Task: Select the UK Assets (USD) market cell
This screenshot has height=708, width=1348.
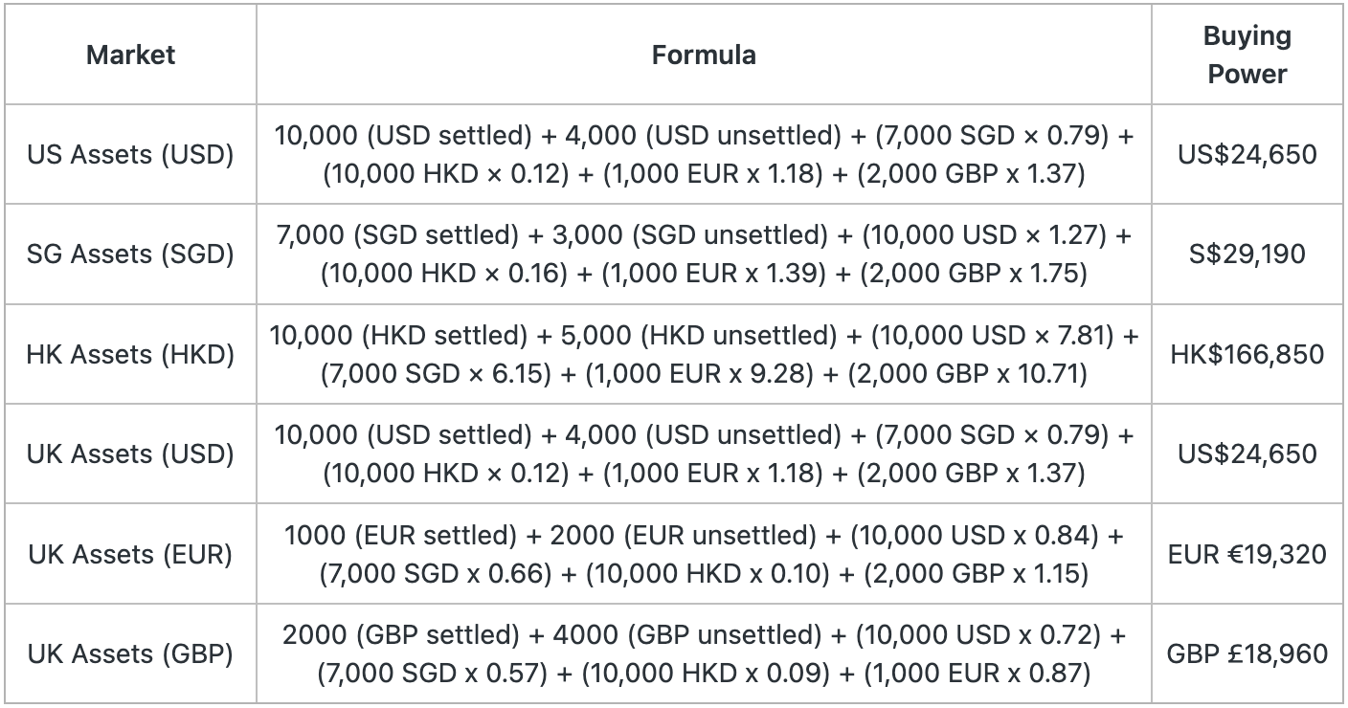Action: click(x=130, y=454)
